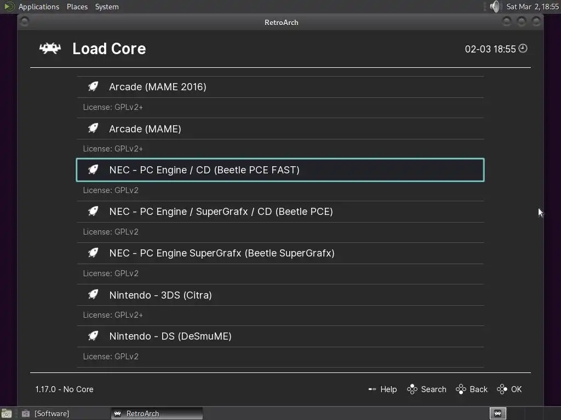The height and width of the screenshot is (420, 561).
Task: Click License: GPLv2+ under Arcade (MAME)
Action: coord(113,149)
